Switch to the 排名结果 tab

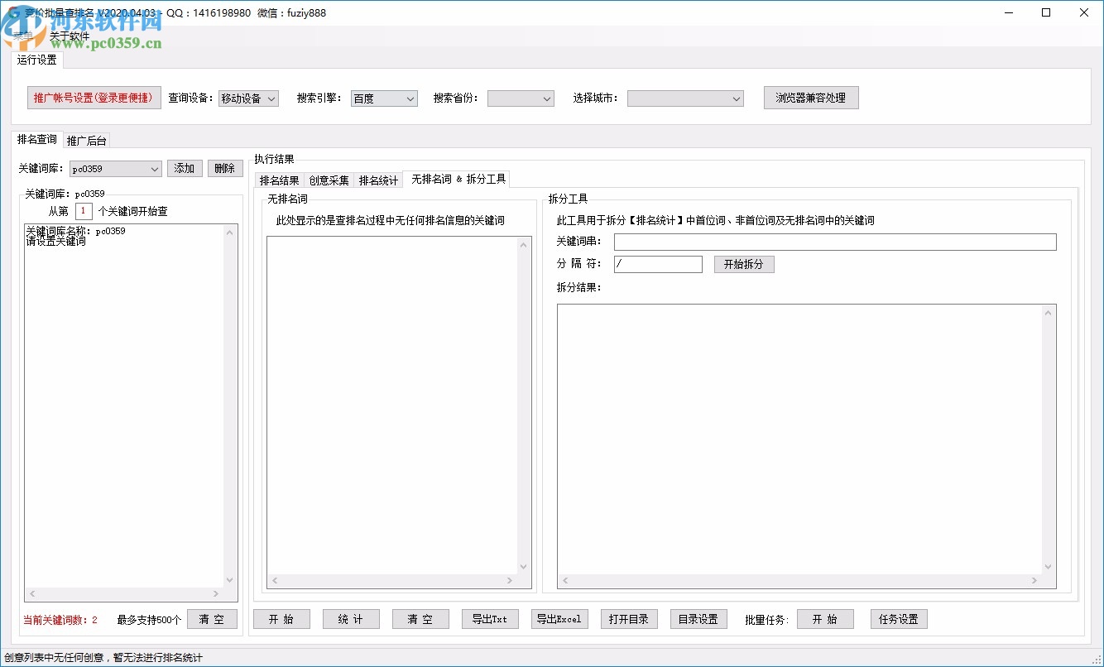click(280, 179)
